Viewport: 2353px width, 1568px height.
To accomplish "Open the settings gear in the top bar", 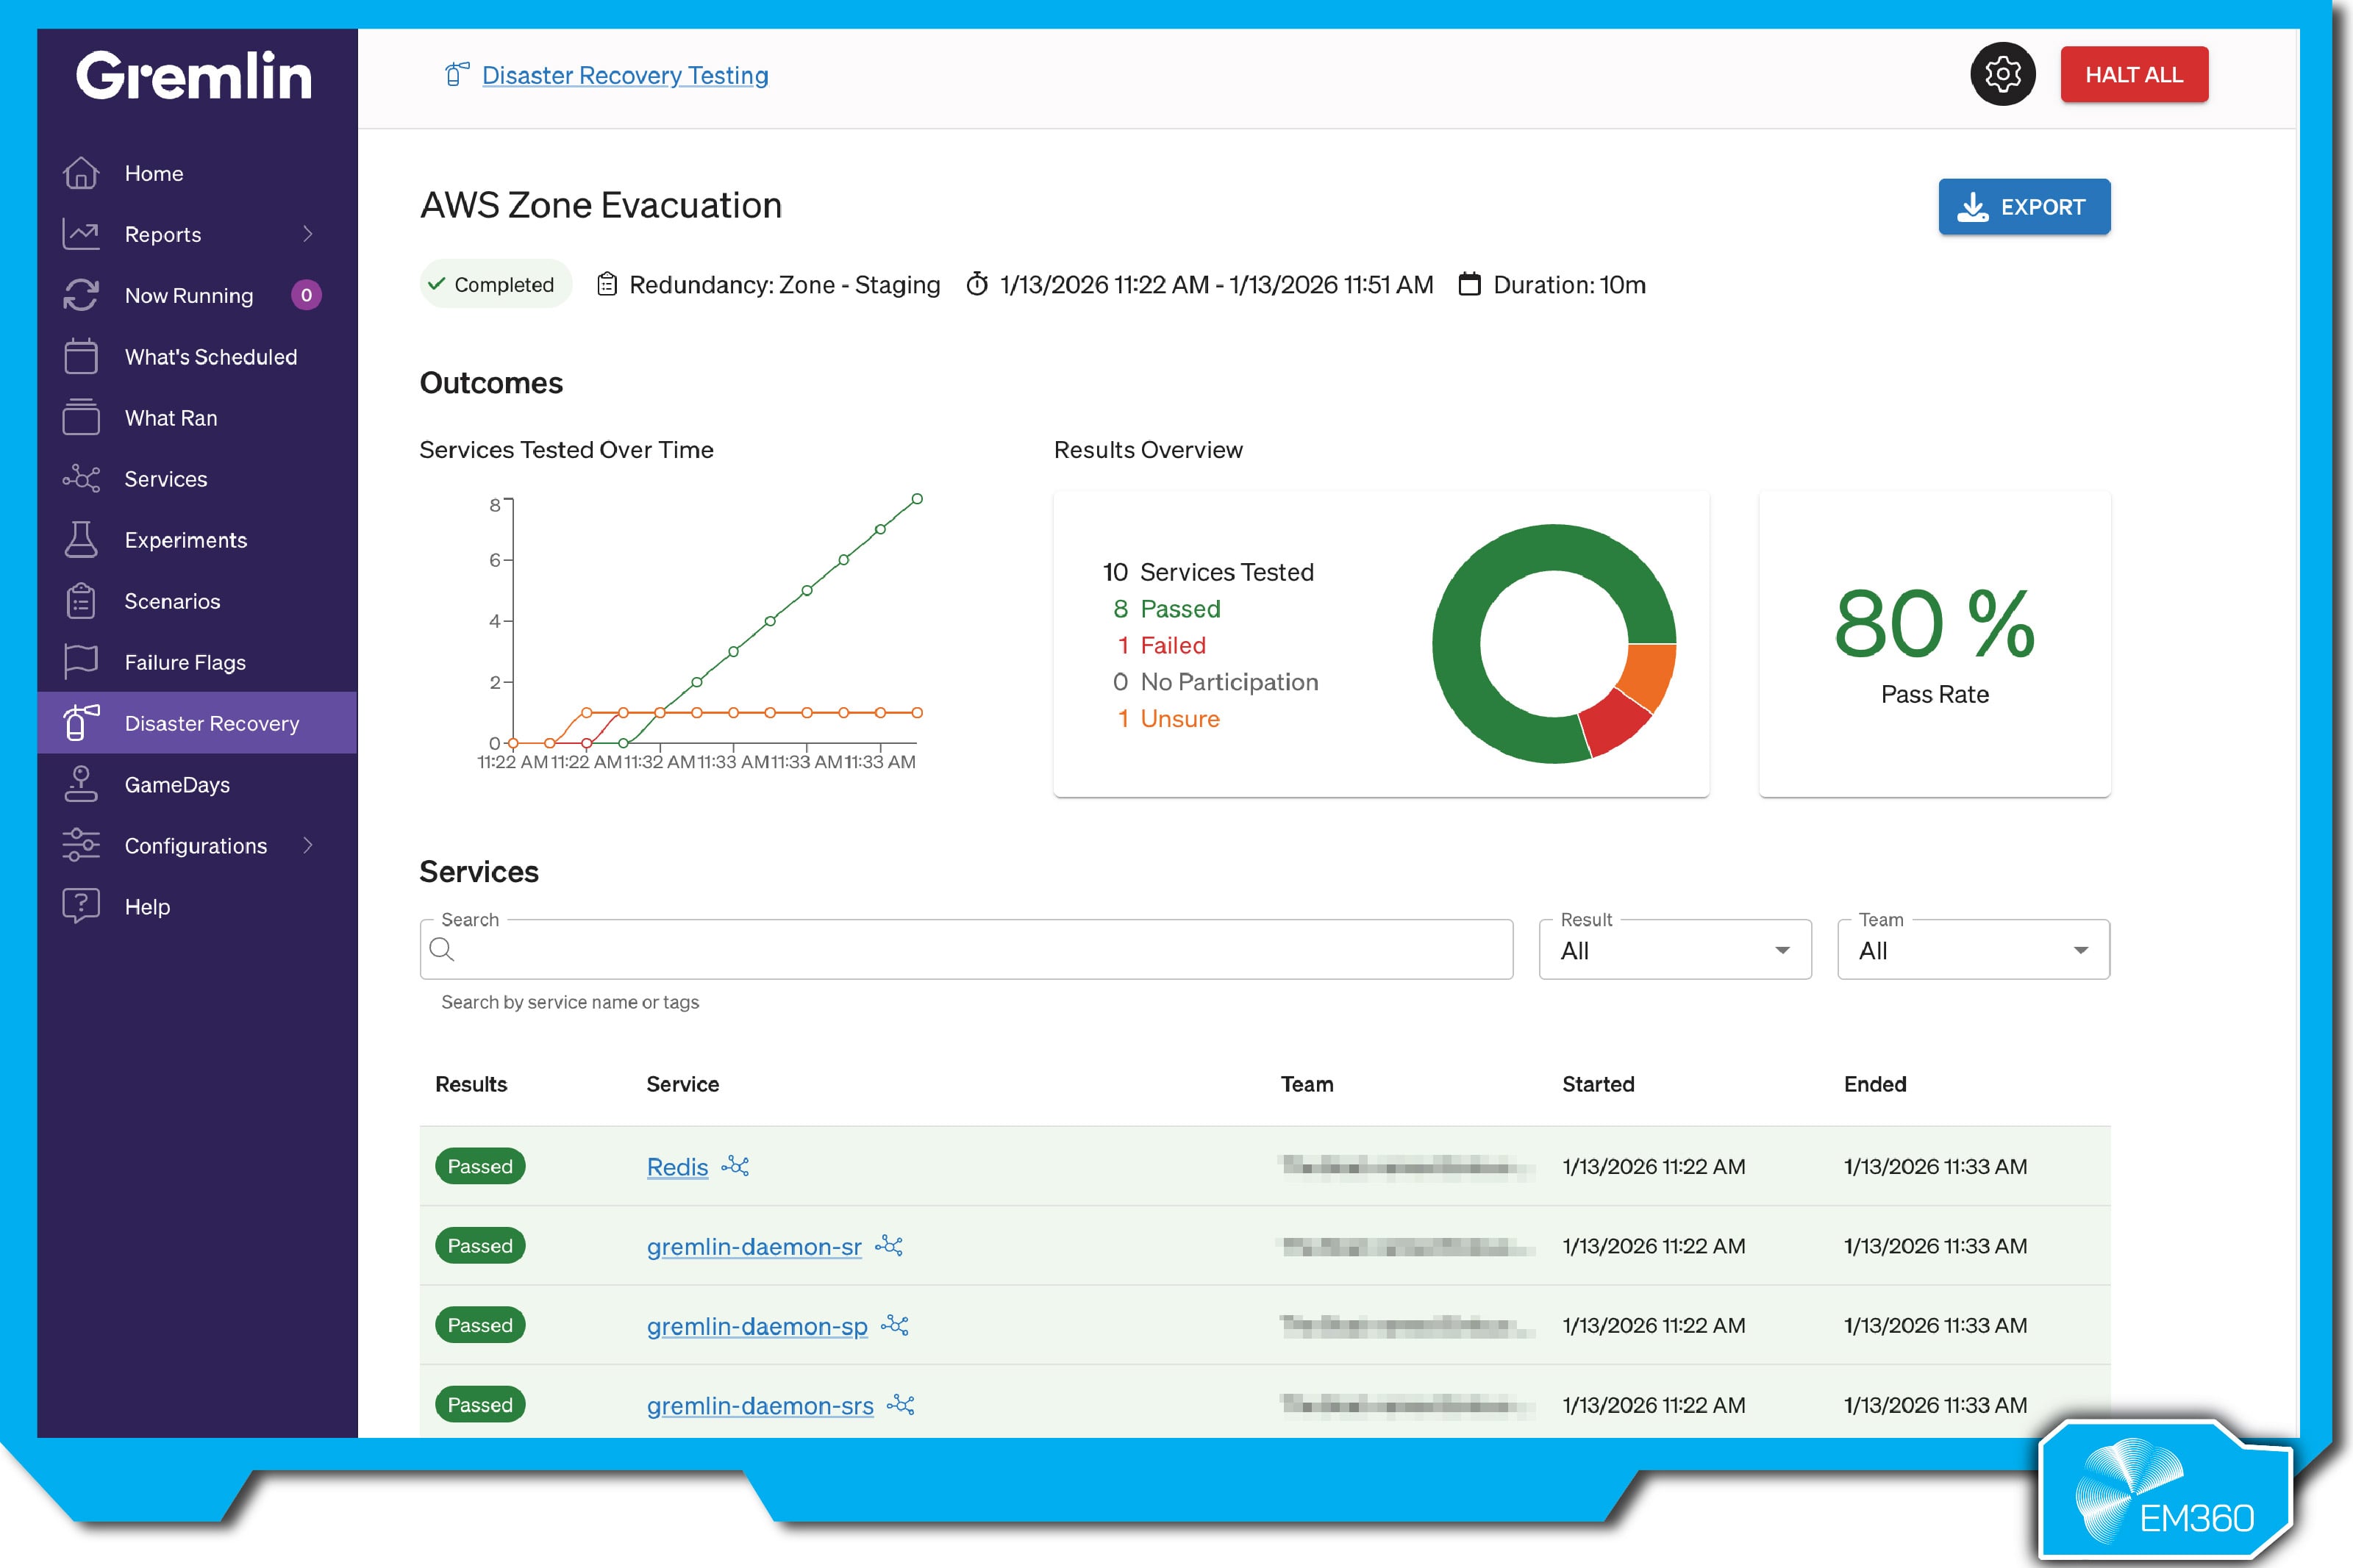I will coord(2002,74).
